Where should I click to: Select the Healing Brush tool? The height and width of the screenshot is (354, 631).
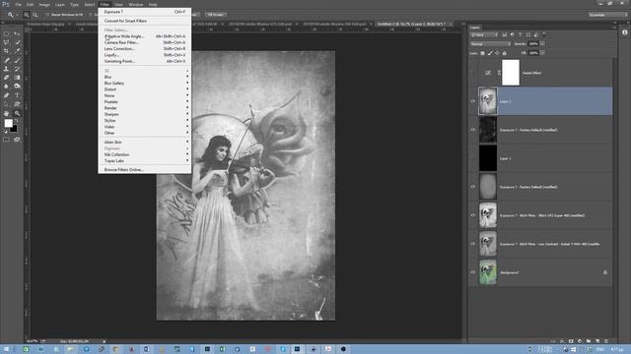pyautogui.click(x=7, y=60)
